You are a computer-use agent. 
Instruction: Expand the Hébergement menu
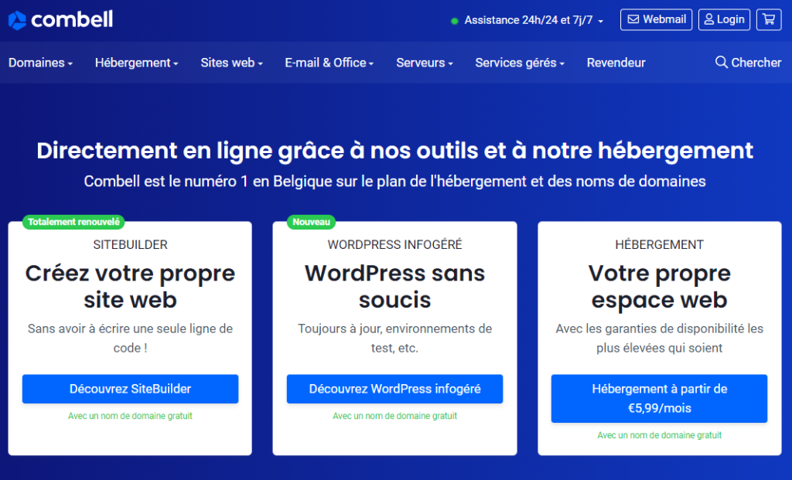coord(136,63)
